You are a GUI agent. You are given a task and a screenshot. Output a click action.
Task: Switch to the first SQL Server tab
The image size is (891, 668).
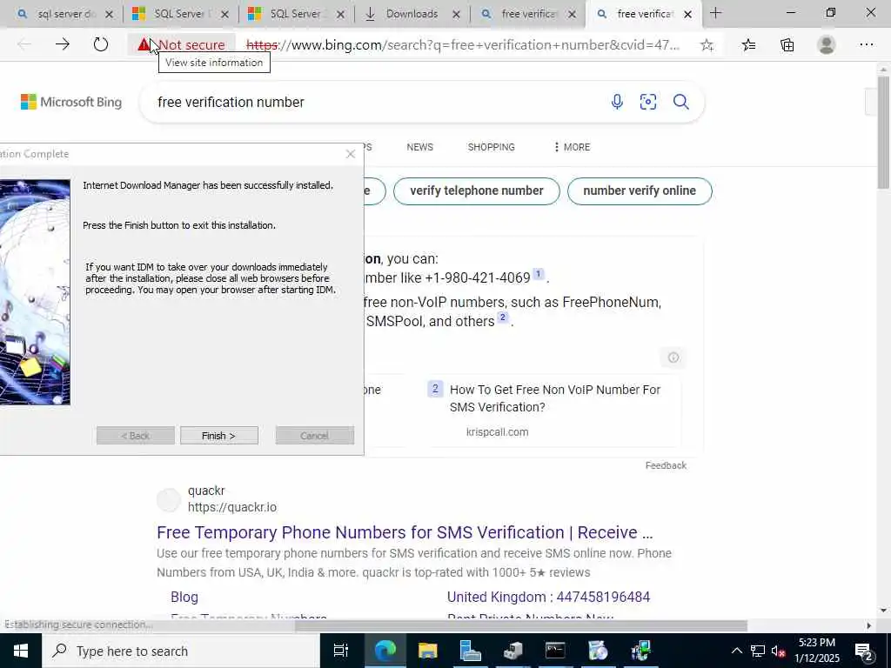180,14
